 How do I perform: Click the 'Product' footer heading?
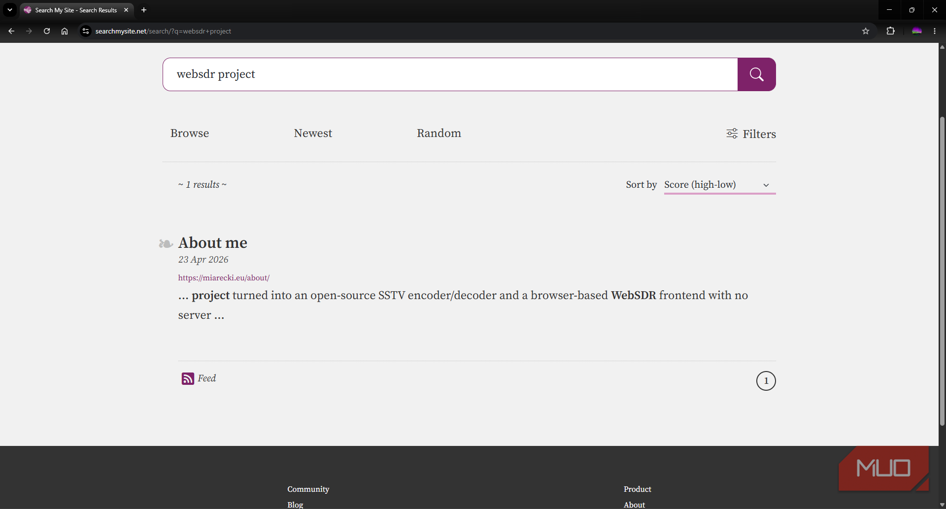point(638,489)
